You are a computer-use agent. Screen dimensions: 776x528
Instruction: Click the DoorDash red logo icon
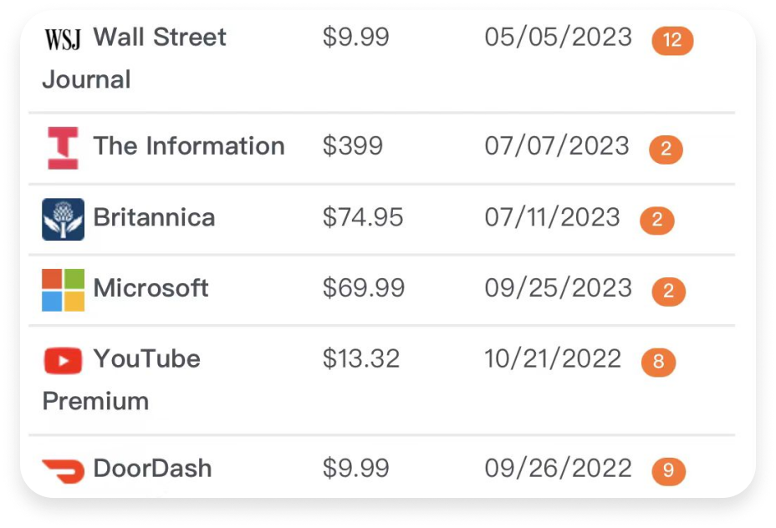(63, 470)
